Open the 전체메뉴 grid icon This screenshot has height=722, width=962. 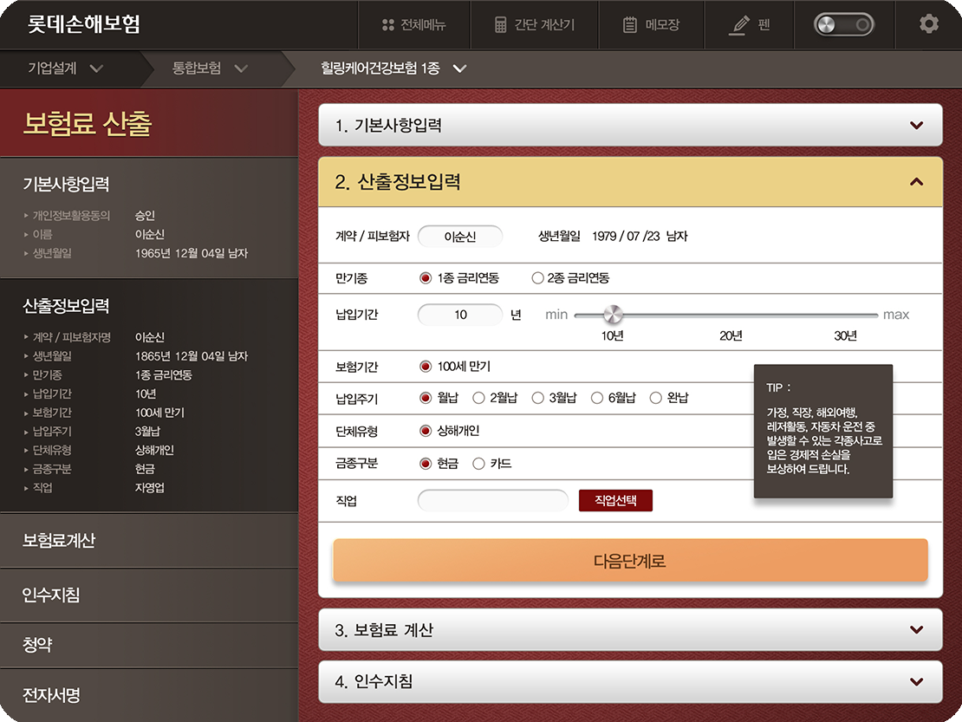(x=387, y=25)
